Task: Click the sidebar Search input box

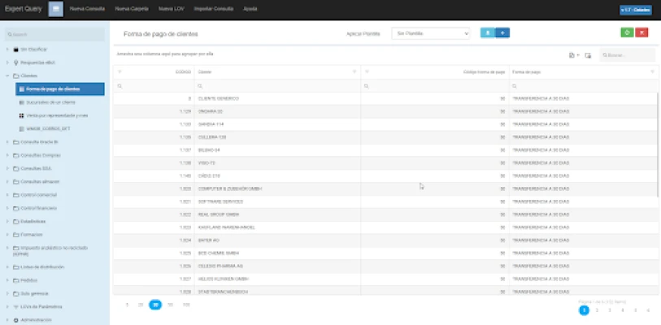Action: pos(54,35)
